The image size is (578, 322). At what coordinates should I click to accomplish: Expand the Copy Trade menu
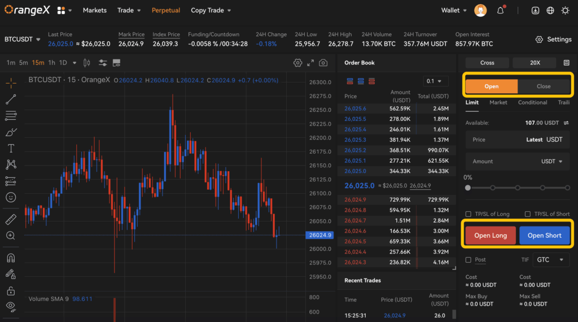click(x=211, y=10)
